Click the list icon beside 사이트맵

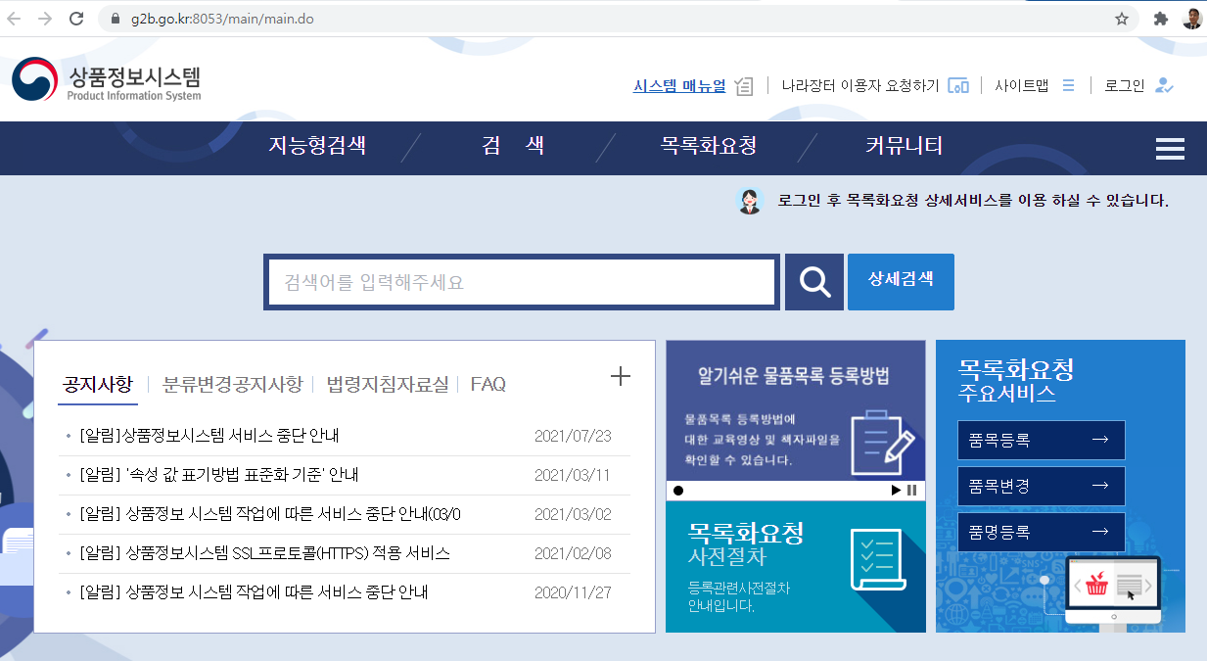[1069, 85]
